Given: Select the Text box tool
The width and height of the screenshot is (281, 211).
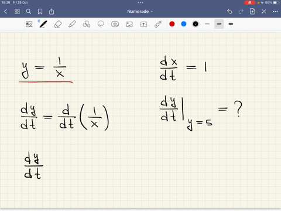Looking at the screenshot, I should click(143, 24).
